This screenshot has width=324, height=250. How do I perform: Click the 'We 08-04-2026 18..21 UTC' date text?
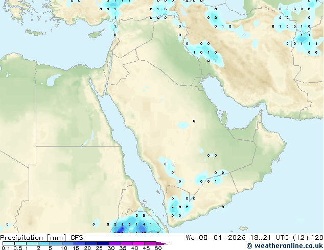[238, 238]
